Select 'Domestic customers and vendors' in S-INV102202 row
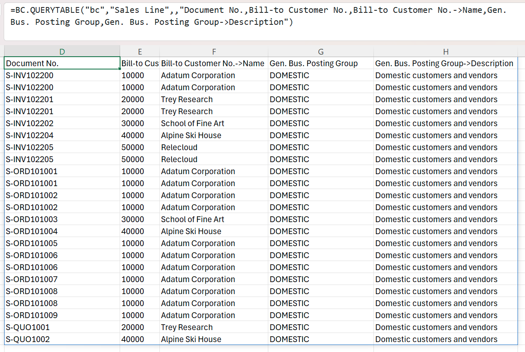The height and width of the screenshot is (352, 525). [446, 123]
